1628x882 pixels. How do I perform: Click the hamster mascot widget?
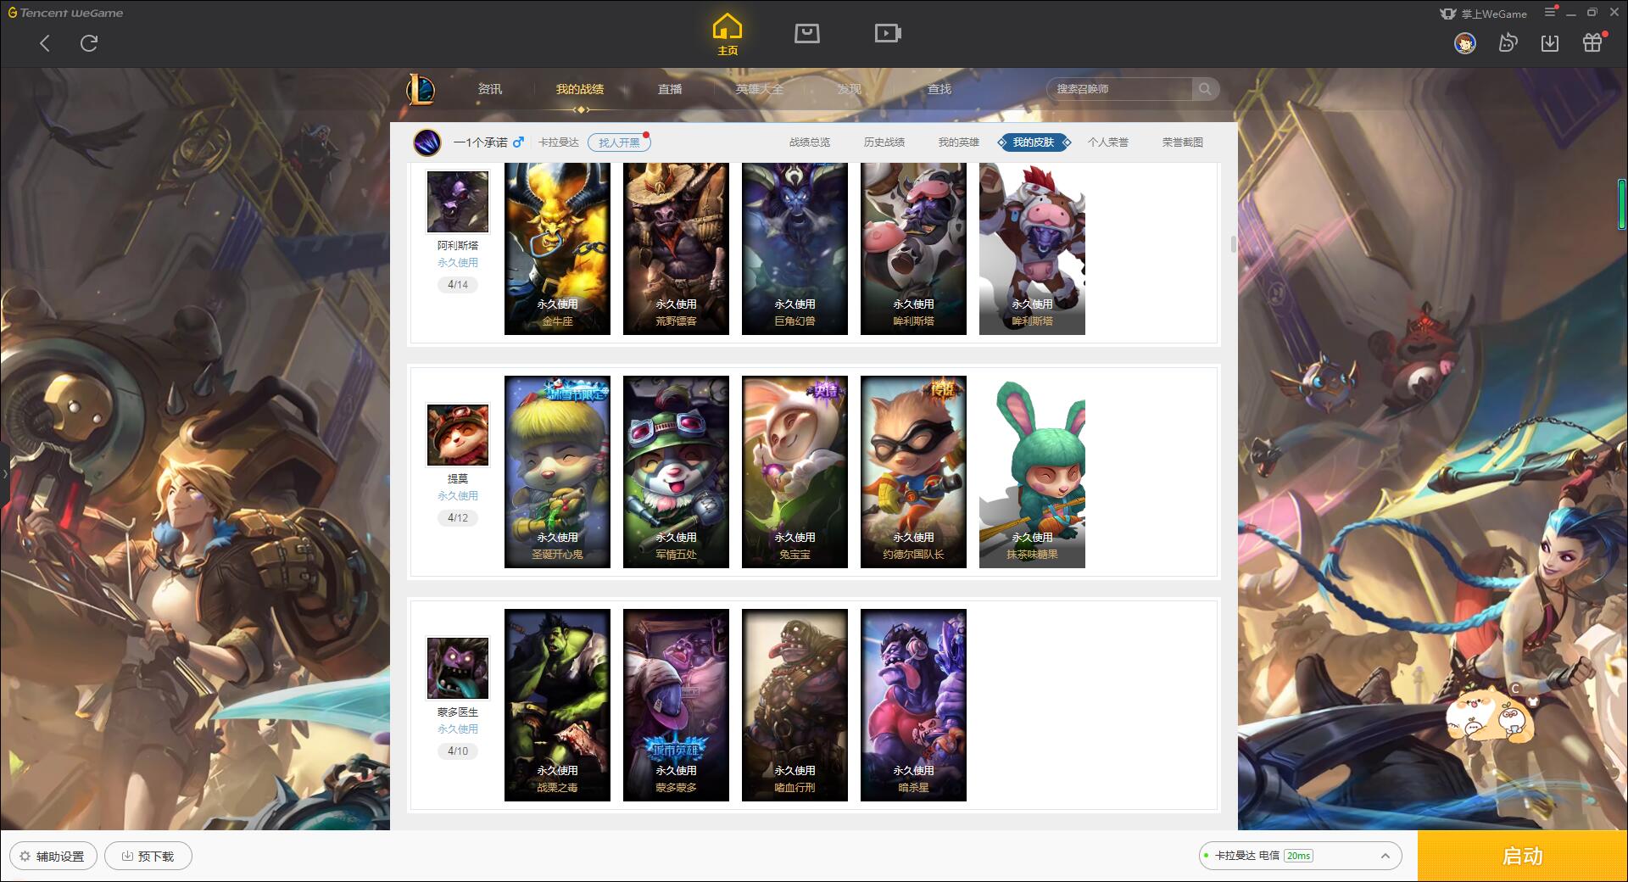coord(1491,715)
